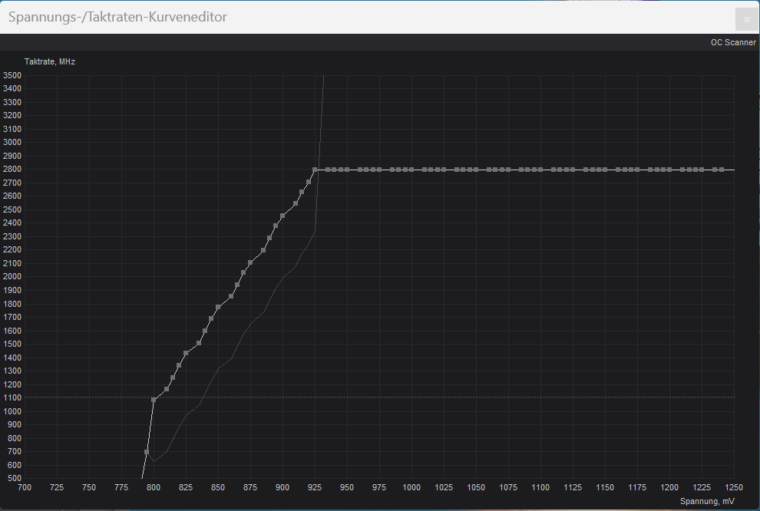Select the curve point at 895 mV near 2380 MHz
Screen dimensions: 760x511
(276, 226)
